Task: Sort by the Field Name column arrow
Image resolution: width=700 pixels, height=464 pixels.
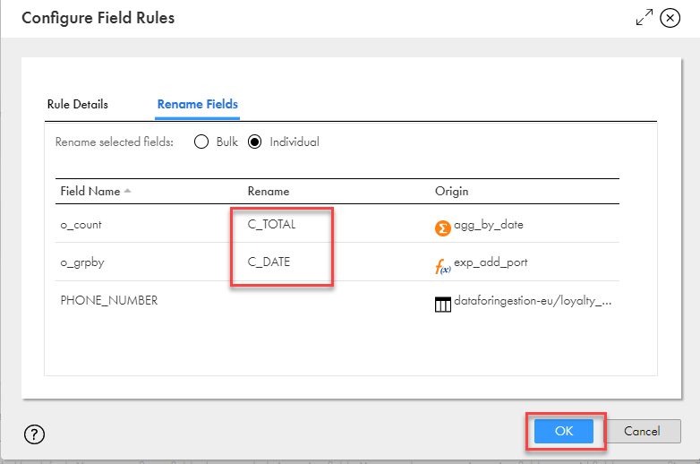Action: click(x=127, y=191)
